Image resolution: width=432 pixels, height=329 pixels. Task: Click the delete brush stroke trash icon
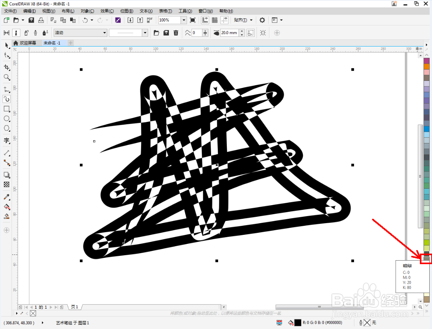[176, 33]
